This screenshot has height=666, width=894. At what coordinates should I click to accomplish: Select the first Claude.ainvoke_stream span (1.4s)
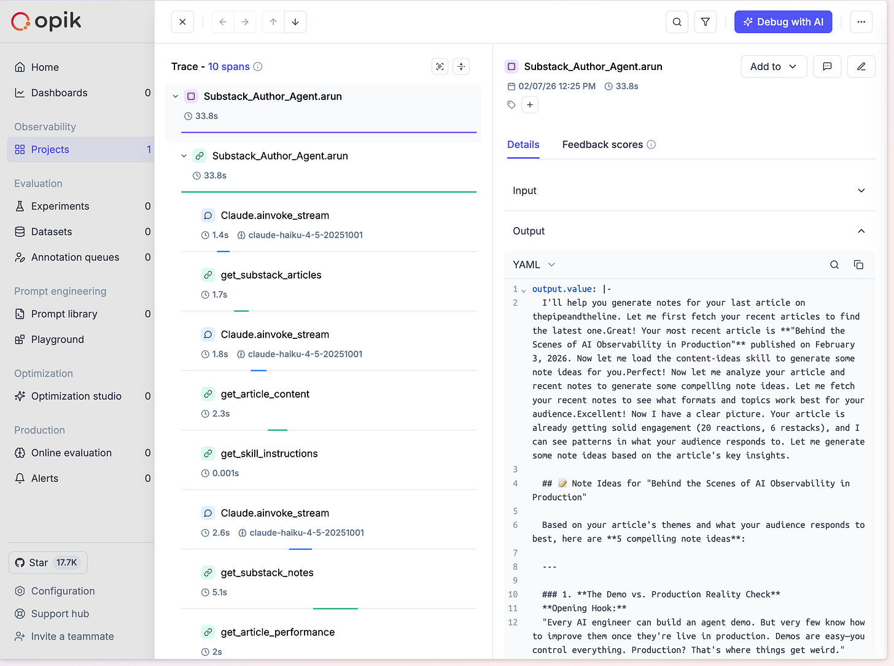(328, 225)
